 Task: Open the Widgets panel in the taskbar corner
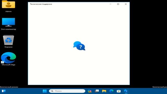[4, 91]
